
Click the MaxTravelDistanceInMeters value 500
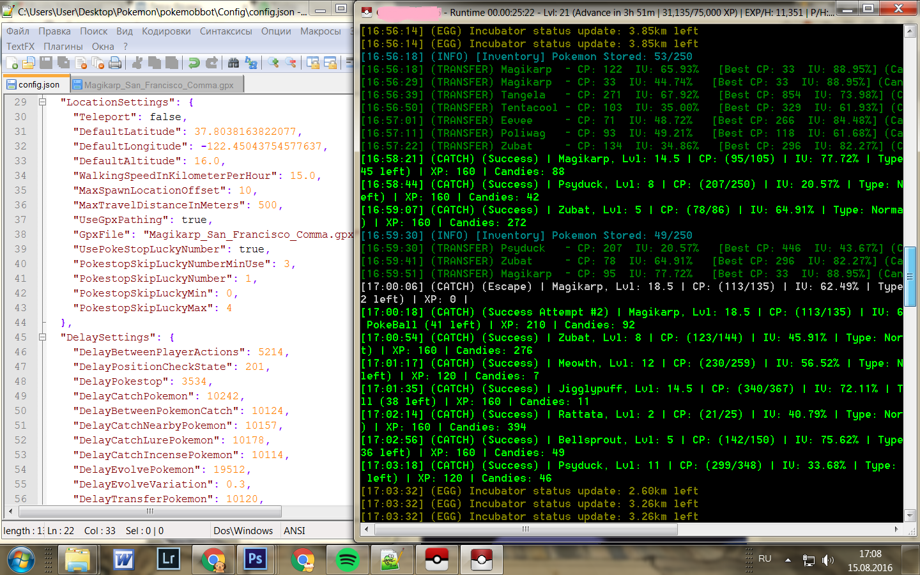(268, 205)
